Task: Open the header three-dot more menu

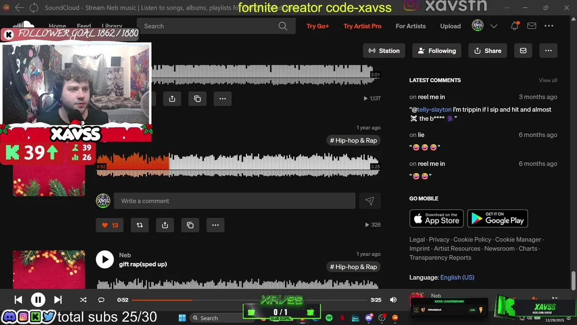Action: 549,26
